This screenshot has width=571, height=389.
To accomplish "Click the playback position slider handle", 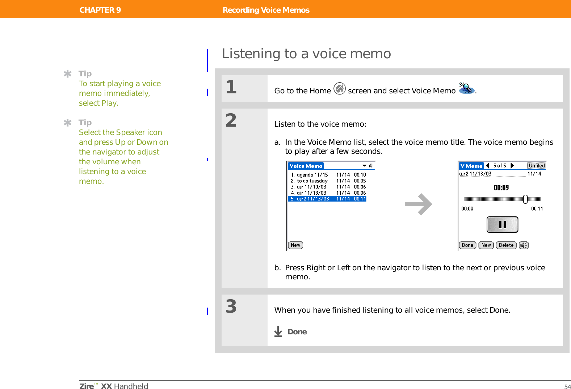I will (x=525, y=199).
